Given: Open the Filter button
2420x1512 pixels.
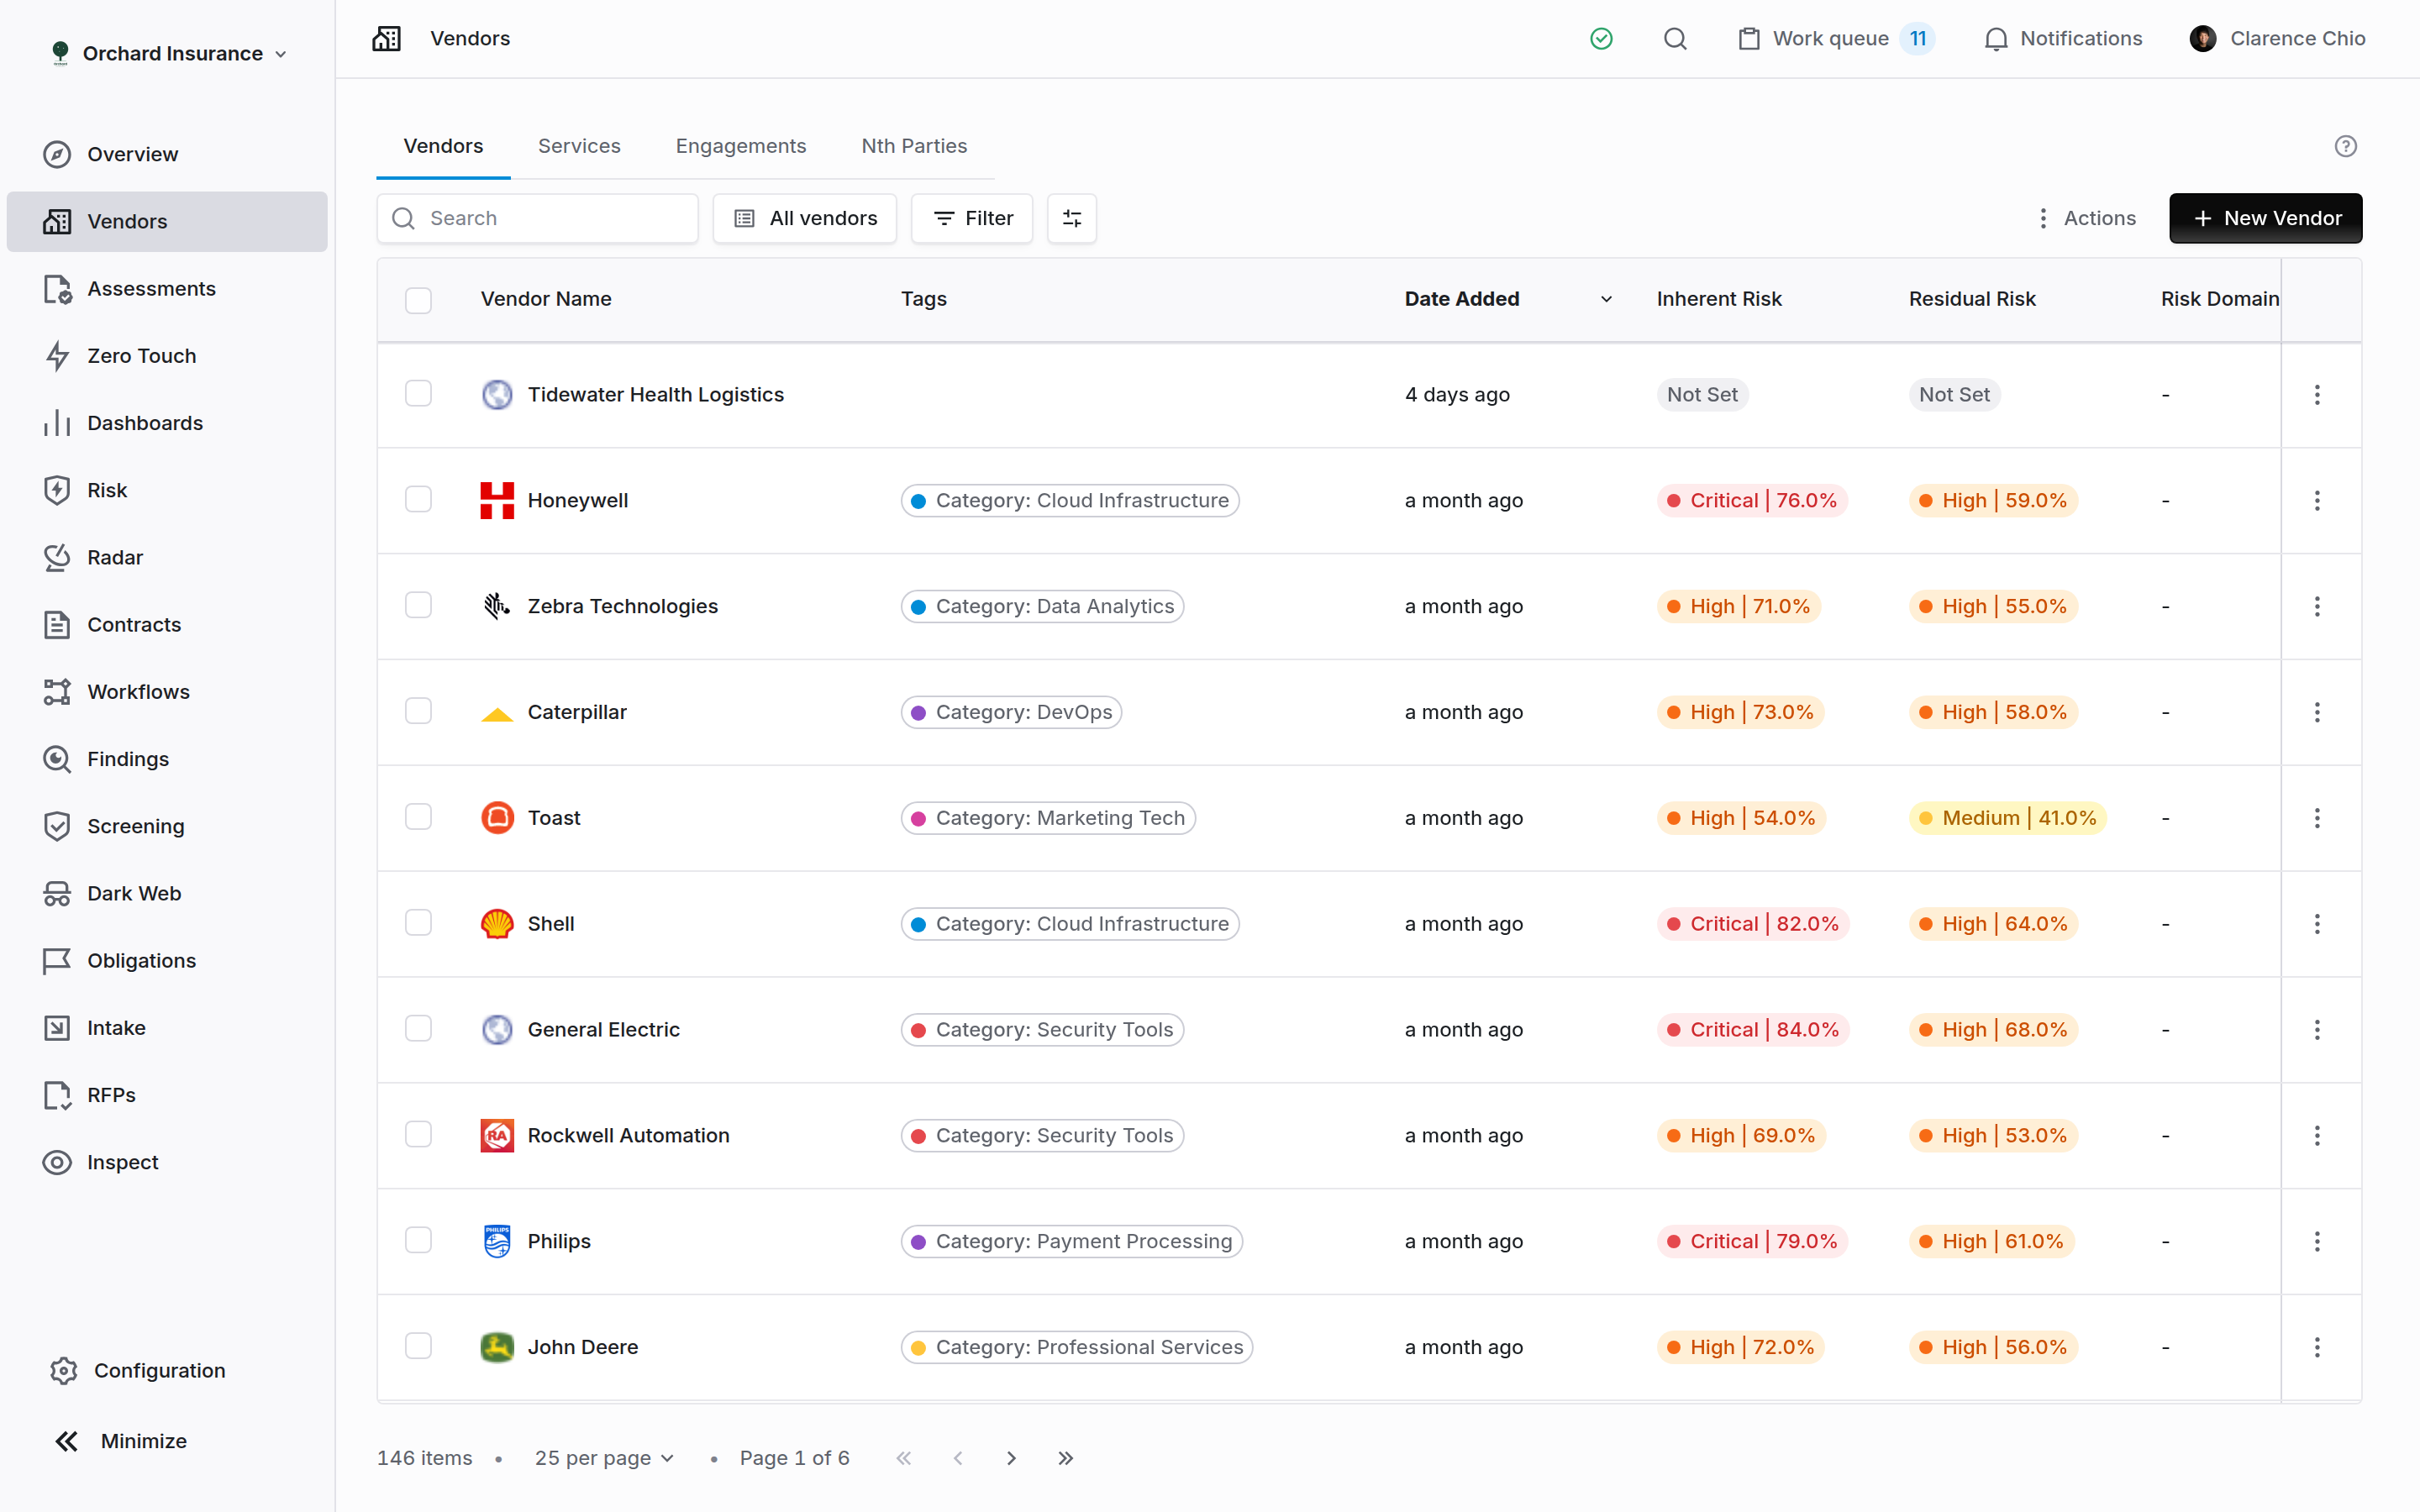Looking at the screenshot, I should [972, 218].
